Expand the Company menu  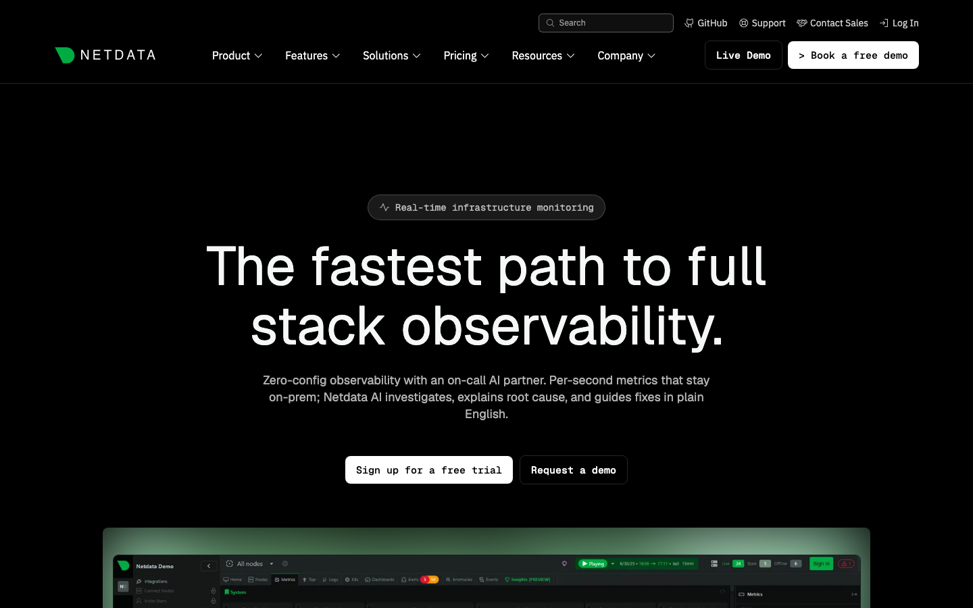tap(626, 55)
